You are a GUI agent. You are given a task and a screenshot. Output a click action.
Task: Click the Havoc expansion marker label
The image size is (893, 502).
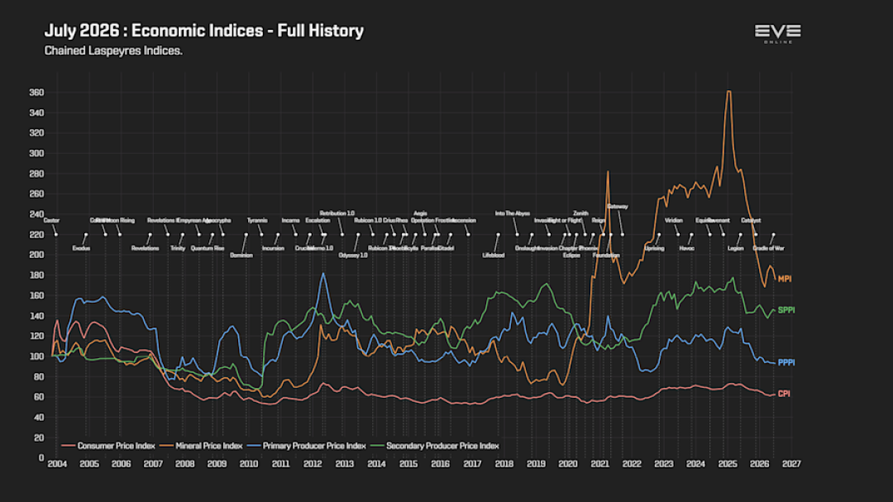(687, 248)
